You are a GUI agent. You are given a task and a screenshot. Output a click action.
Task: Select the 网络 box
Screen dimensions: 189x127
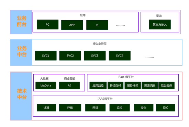[x=95, y=108]
